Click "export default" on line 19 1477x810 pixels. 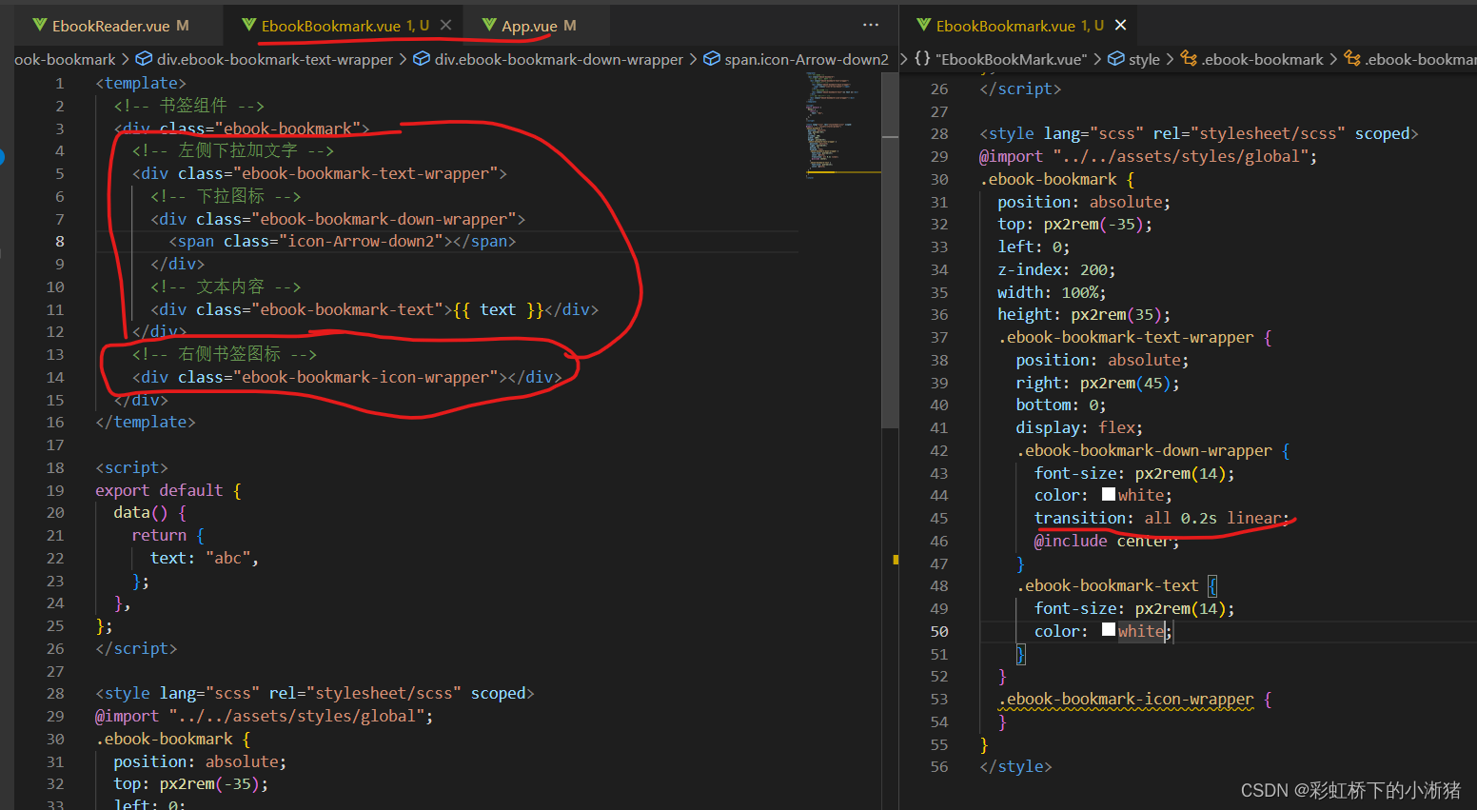[159, 490]
